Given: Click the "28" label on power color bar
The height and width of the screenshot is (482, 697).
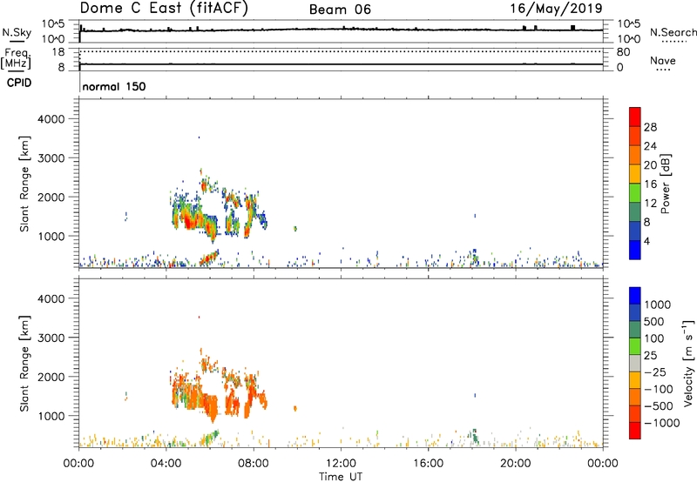Looking at the screenshot, I should (x=650, y=127).
